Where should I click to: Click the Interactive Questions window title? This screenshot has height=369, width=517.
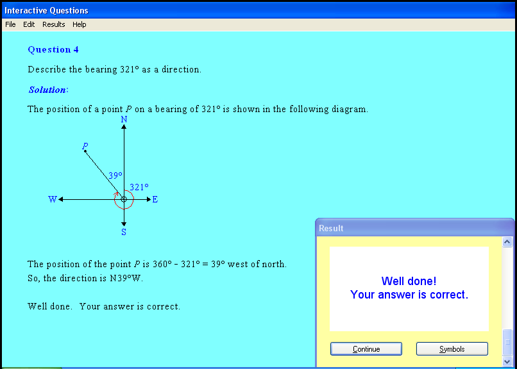[x=46, y=10]
